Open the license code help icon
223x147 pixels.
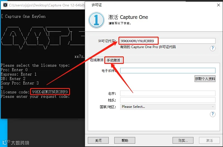pos(212,48)
